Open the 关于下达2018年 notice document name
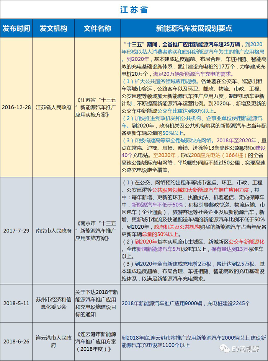Image resolution: width=268 pixels, height=361 pixels. [98, 303]
